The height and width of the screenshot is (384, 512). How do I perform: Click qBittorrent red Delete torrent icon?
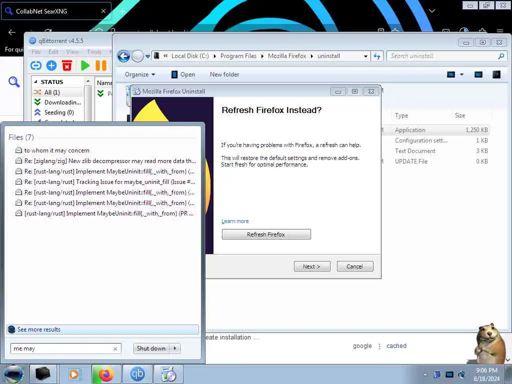[67, 65]
